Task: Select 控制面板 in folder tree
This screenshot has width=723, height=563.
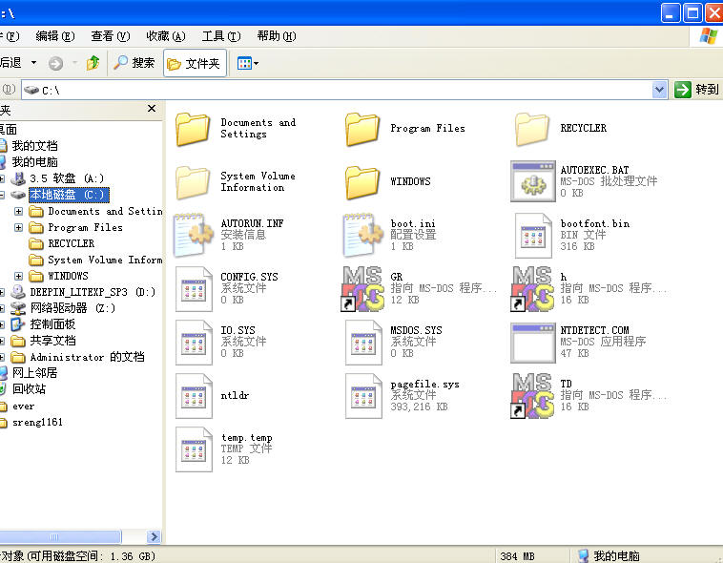Action: coord(52,324)
